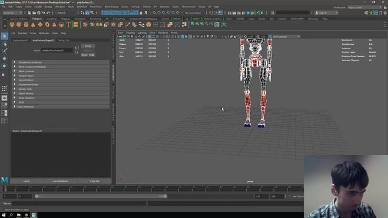Screen dimensions: 388x218
Task: Click the Save Scene icon
Action: (39, 13)
